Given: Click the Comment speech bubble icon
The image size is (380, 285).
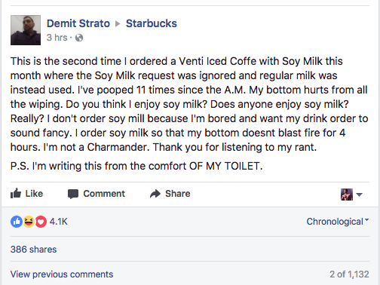Looking at the screenshot, I should click(73, 194).
